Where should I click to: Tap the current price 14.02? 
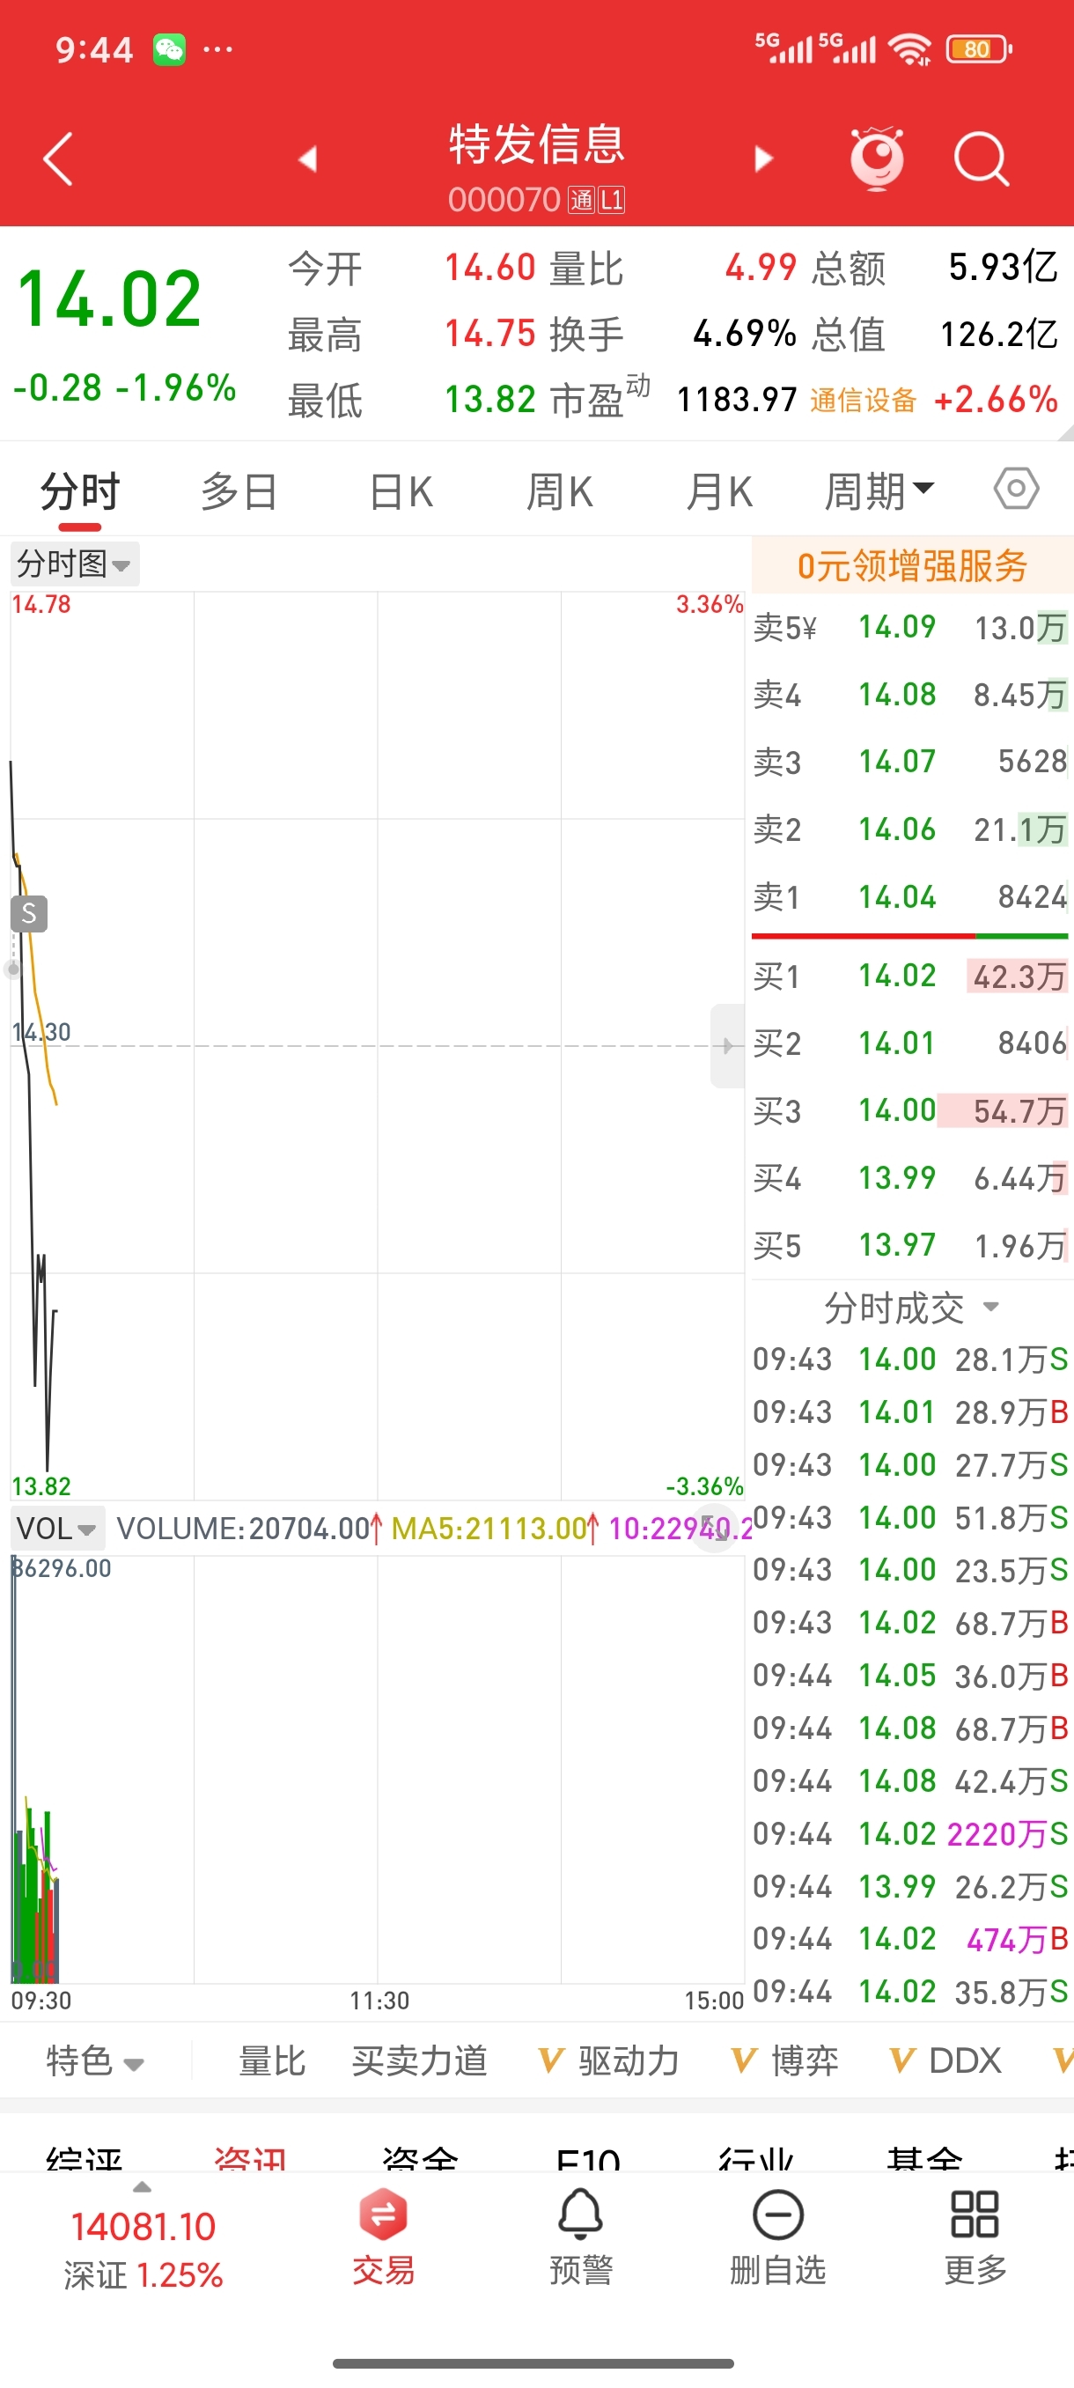(109, 298)
